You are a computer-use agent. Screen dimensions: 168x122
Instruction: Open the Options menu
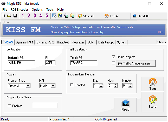(37, 10)
